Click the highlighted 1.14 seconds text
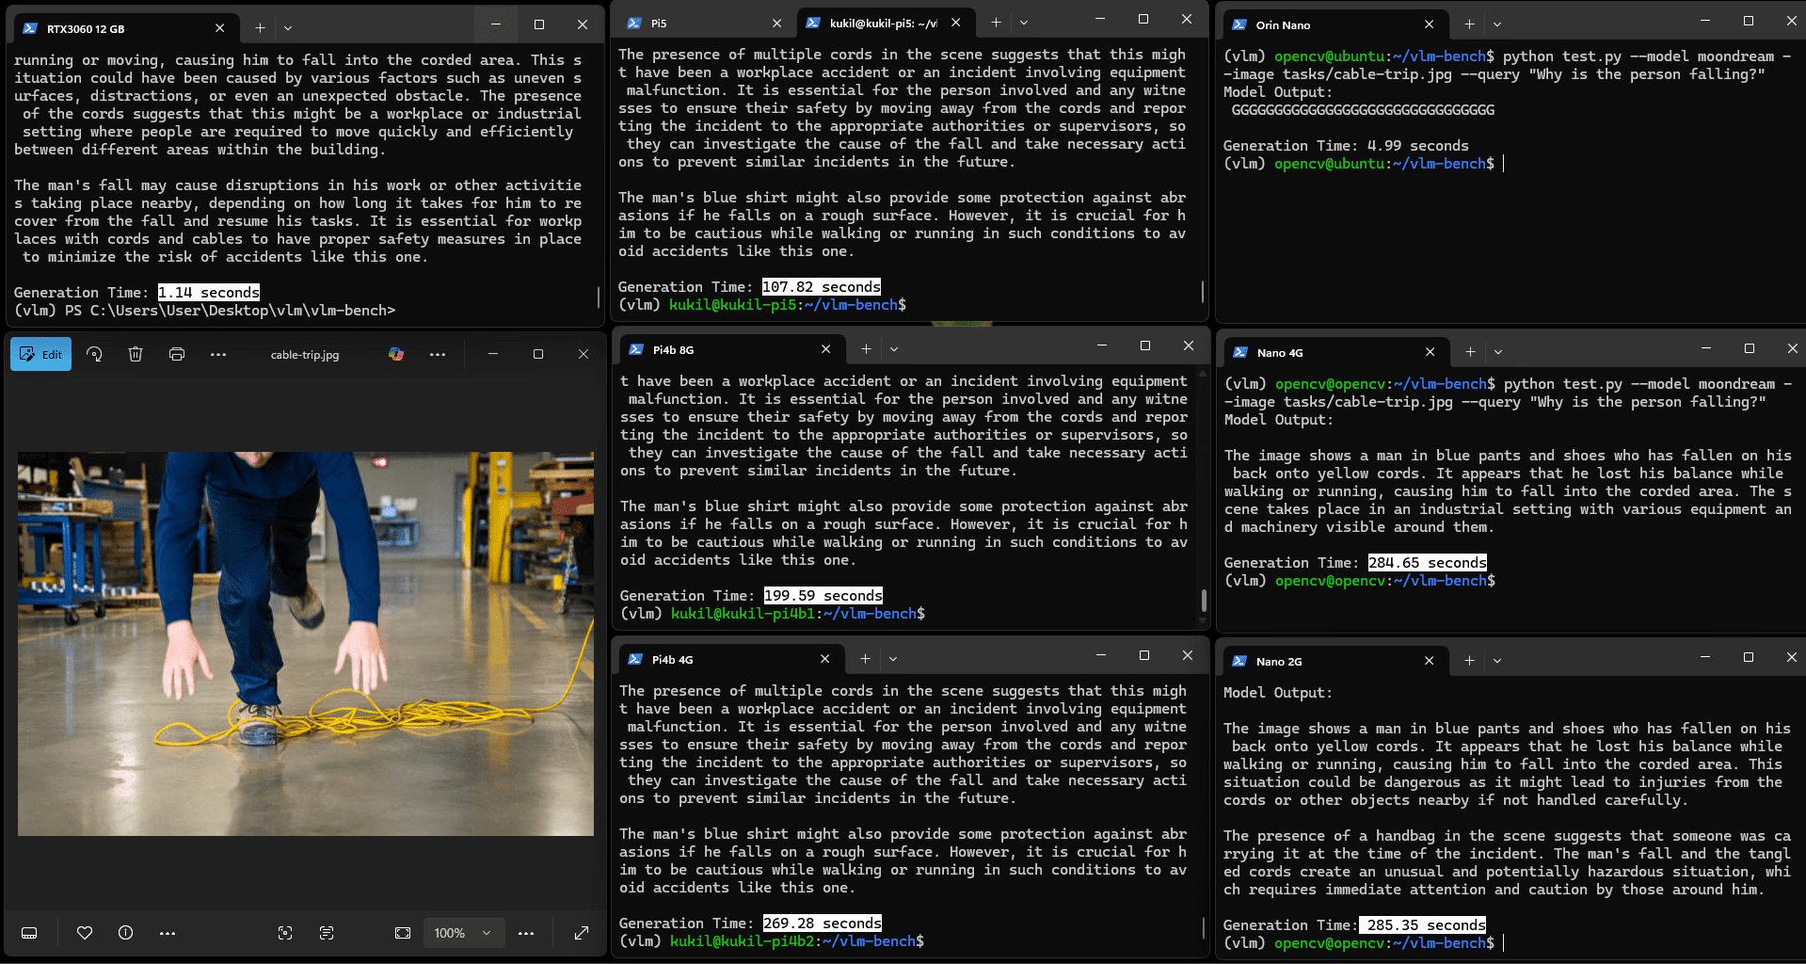The width and height of the screenshot is (1806, 964). coord(209,293)
